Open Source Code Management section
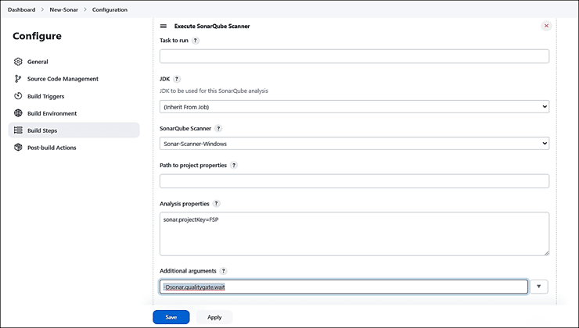579x328 pixels. (63, 79)
